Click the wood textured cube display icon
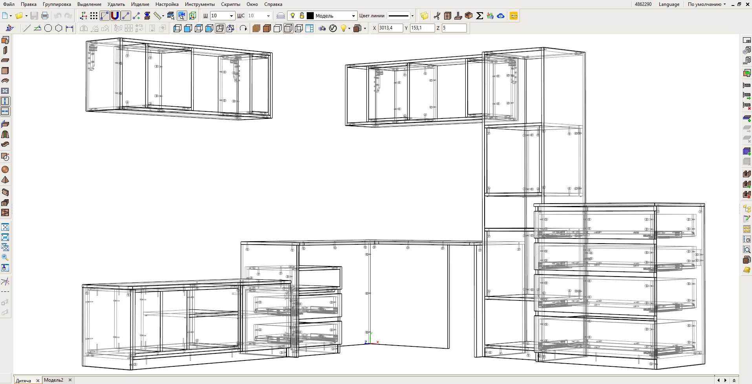This screenshot has height=384, width=752. coord(256,28)
